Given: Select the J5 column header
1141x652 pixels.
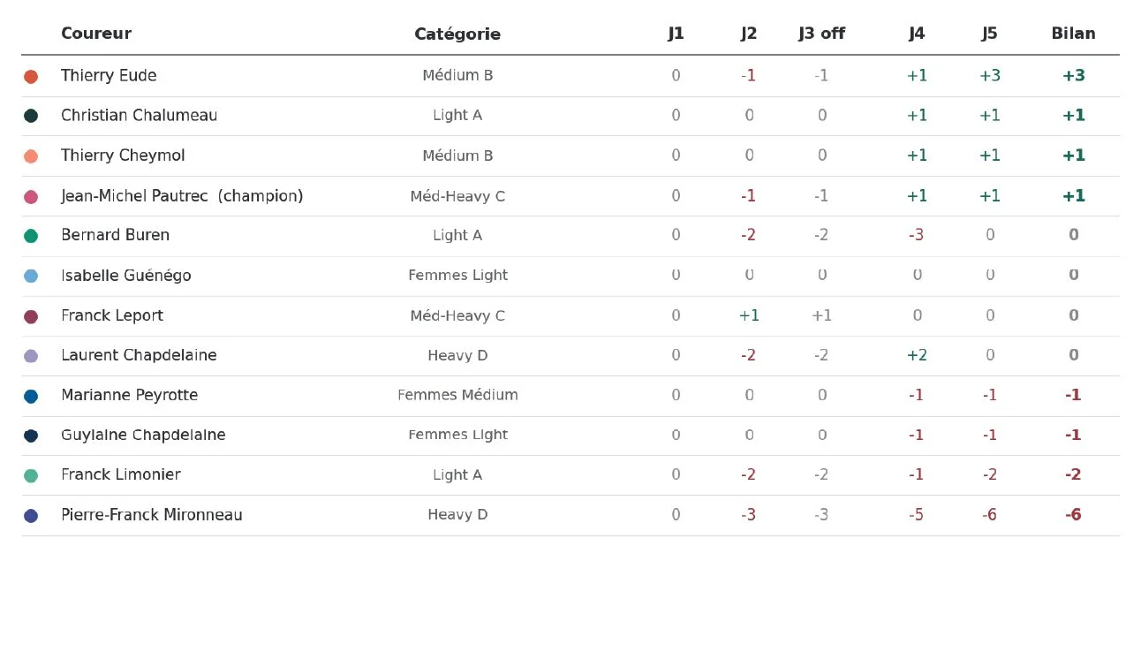Looking at the screenshot, I should (x=990, y=34).
